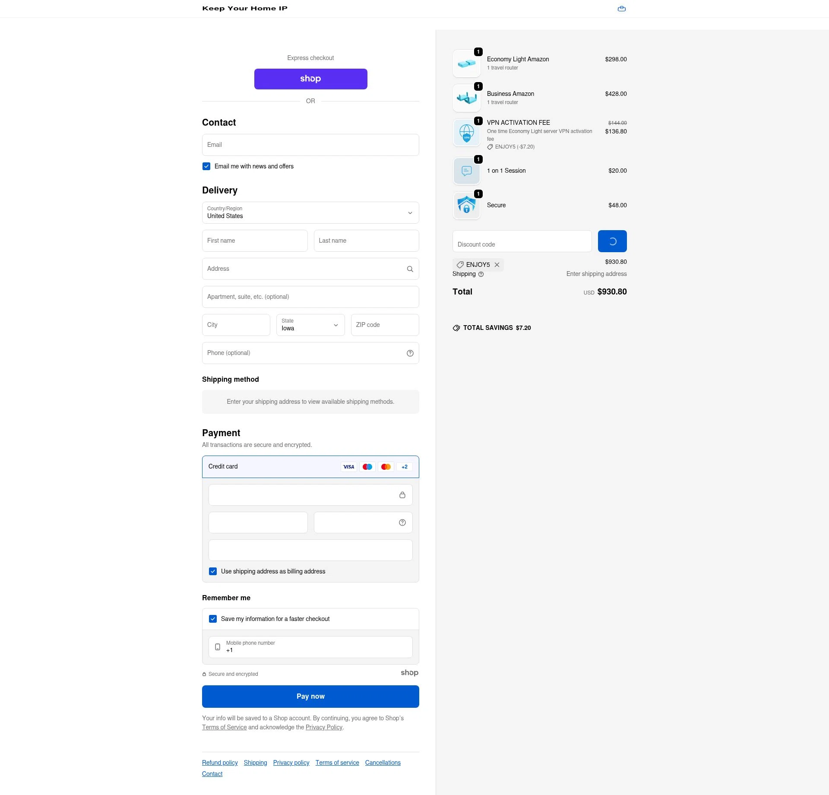Open the Refund policy page
This screenshot has height=795, width=829.
click(219, 762)
